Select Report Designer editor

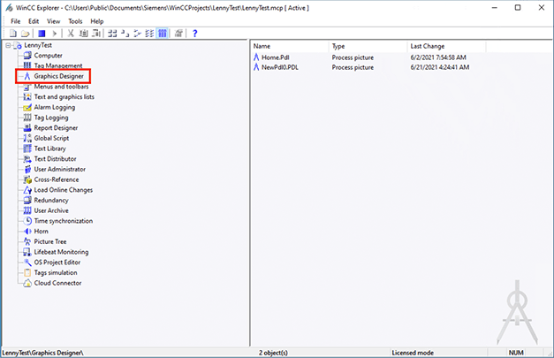(x=56, y=128)
